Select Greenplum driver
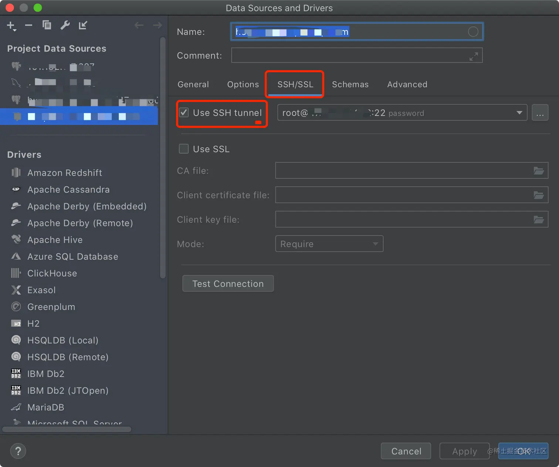Image resolution: width=559 pixels, height=467 pixels. [51, 307]
